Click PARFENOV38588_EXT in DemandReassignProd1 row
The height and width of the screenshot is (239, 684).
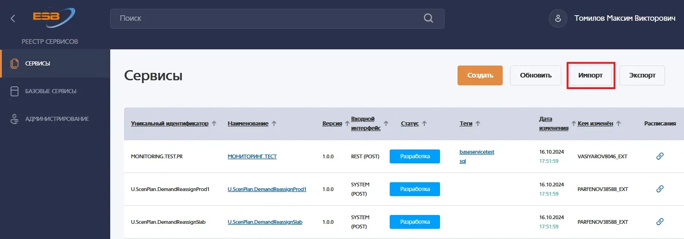coord(603,189)
